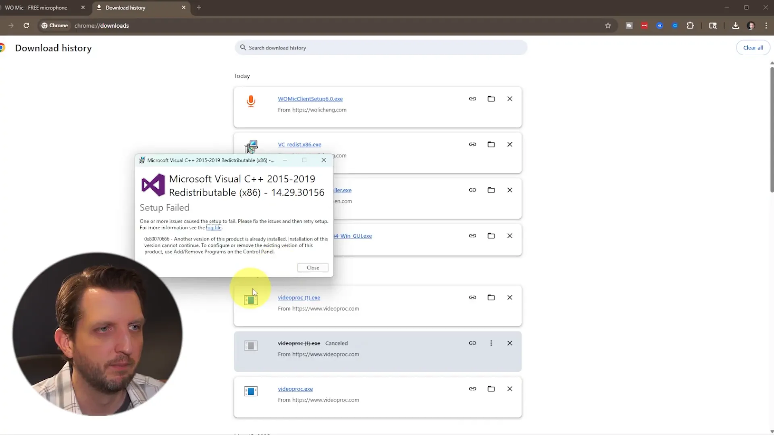
Task: Open a new browser tab
Action: [x=199, y=8]
